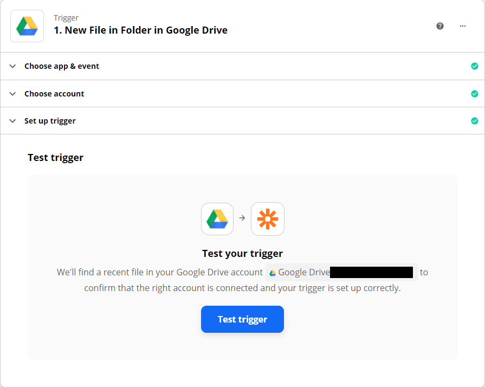Open the help icon for this trigger
Screen dimensions: 485x387
(439, 25)
